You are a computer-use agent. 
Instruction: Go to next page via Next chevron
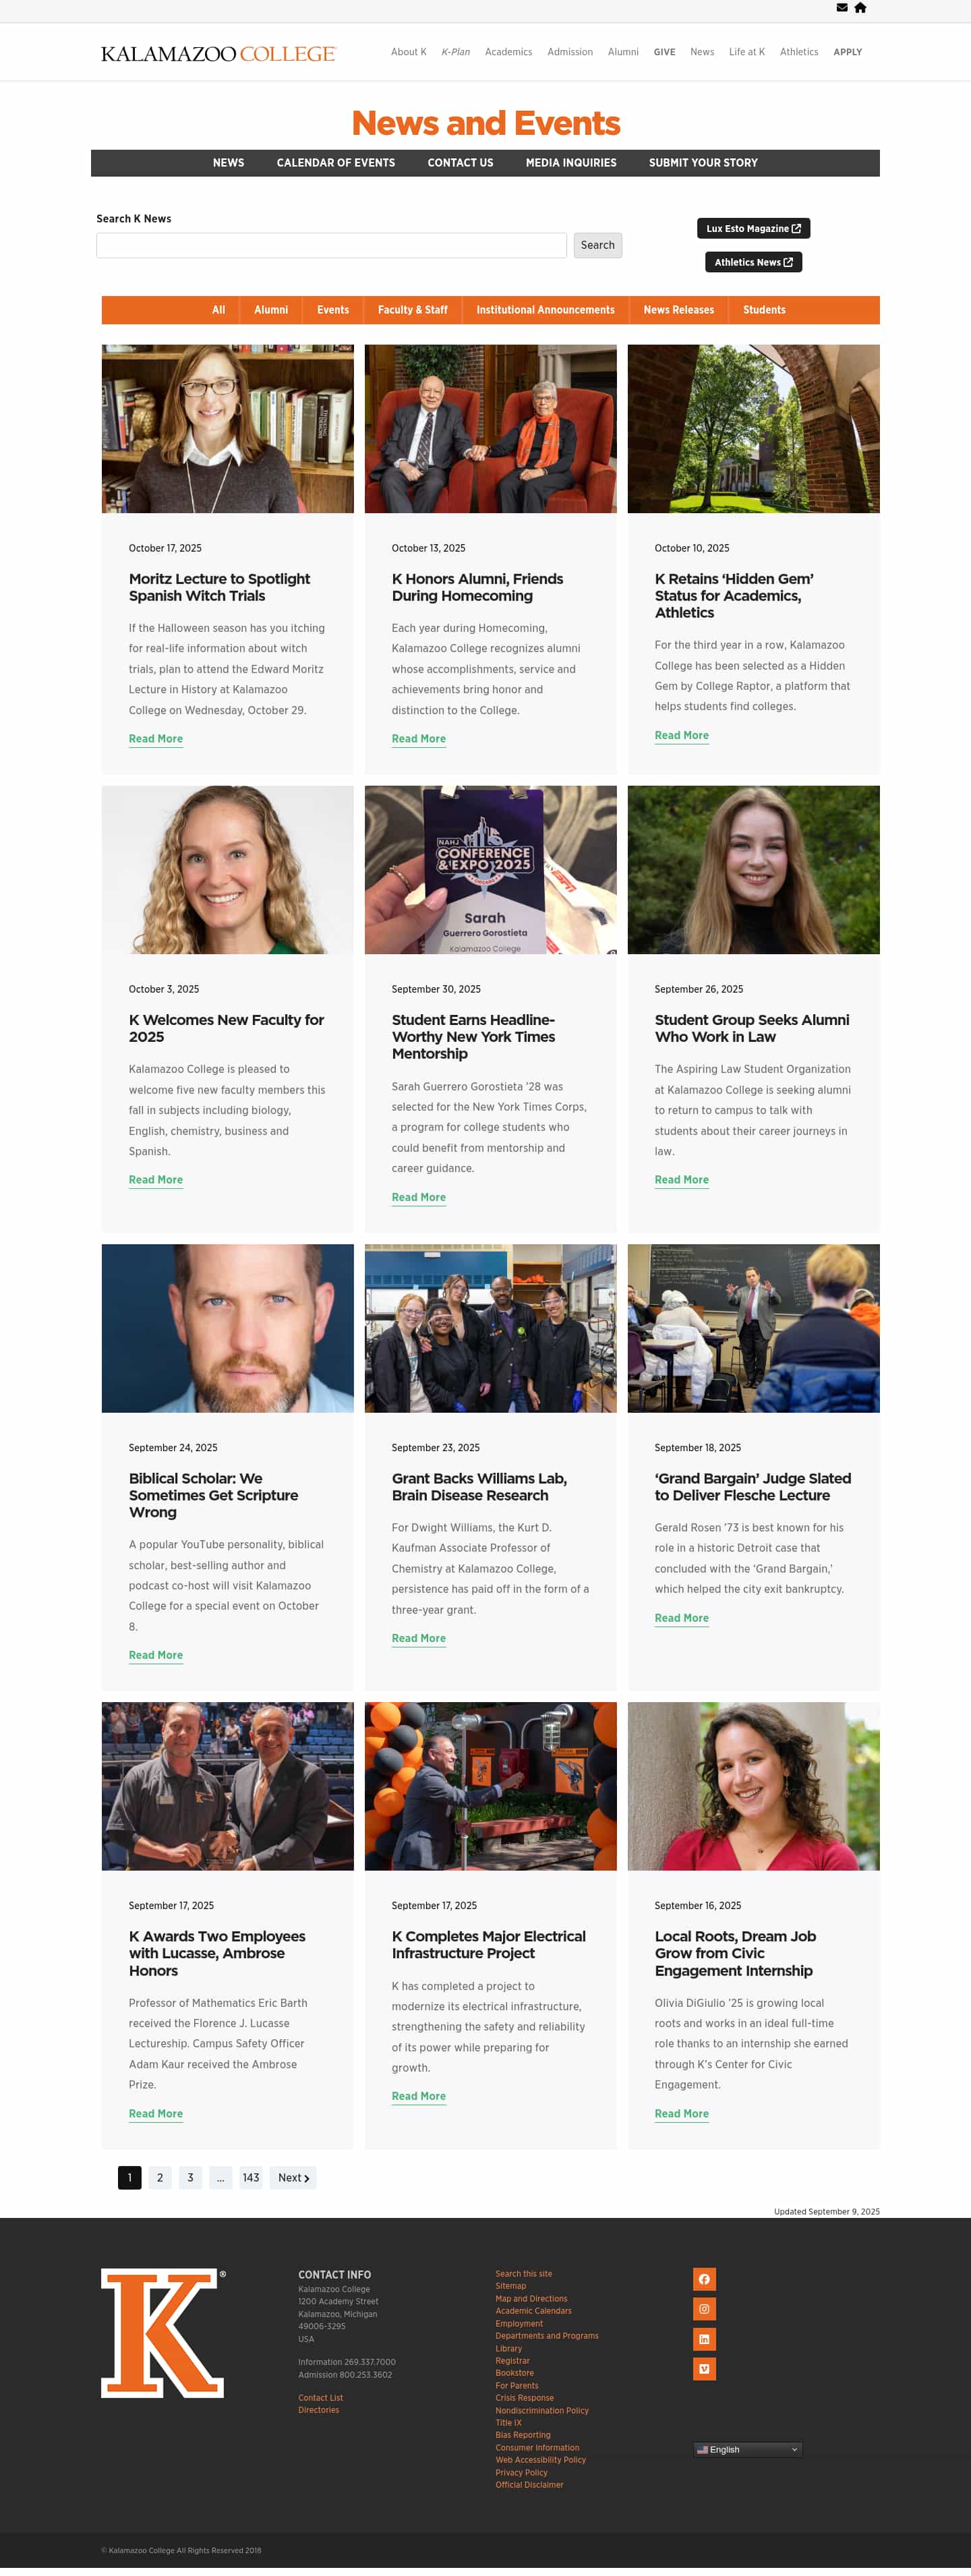pos(293,2178)
